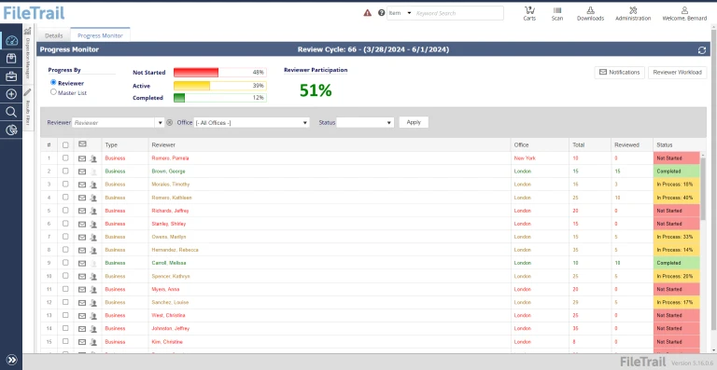717x370 pixels.
Task: Click user icon for Romero, Pamela
Action: coord(93,158)
